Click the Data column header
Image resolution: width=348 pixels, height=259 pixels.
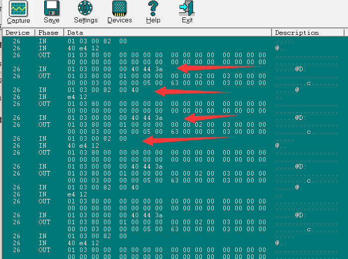(x=168, y=33)
